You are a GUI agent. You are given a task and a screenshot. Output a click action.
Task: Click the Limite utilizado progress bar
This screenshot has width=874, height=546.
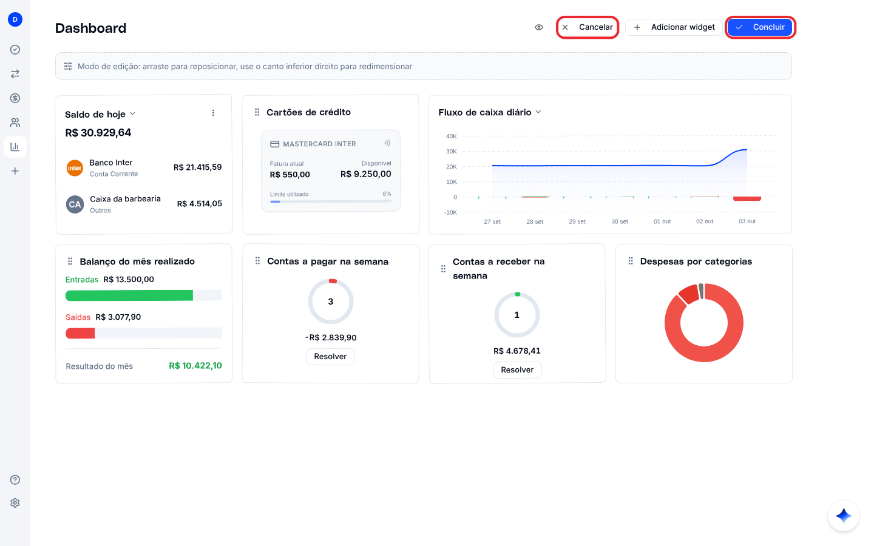tap(331, 201)
